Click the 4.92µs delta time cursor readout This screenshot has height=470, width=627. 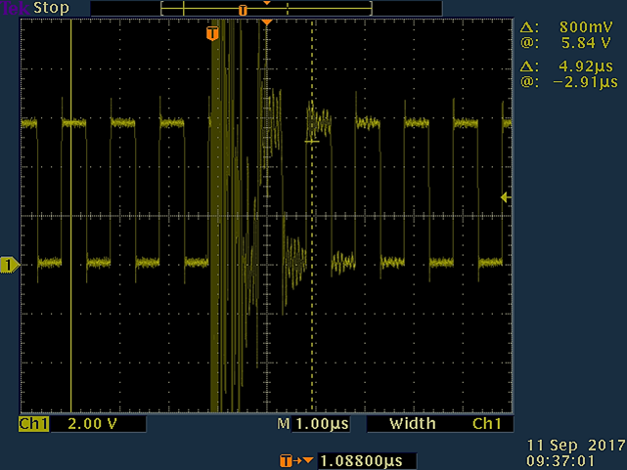pyautogui.click(x=586, y=66)
